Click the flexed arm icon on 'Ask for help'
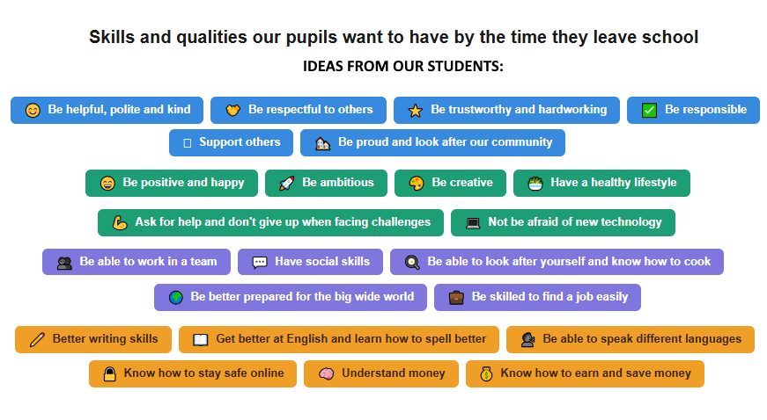Screen dimensions: 767x420 click(x=120, y=223)
